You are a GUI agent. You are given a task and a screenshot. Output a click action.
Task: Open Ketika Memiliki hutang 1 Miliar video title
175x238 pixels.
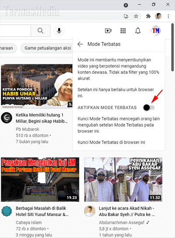click(x=42, y=118)
